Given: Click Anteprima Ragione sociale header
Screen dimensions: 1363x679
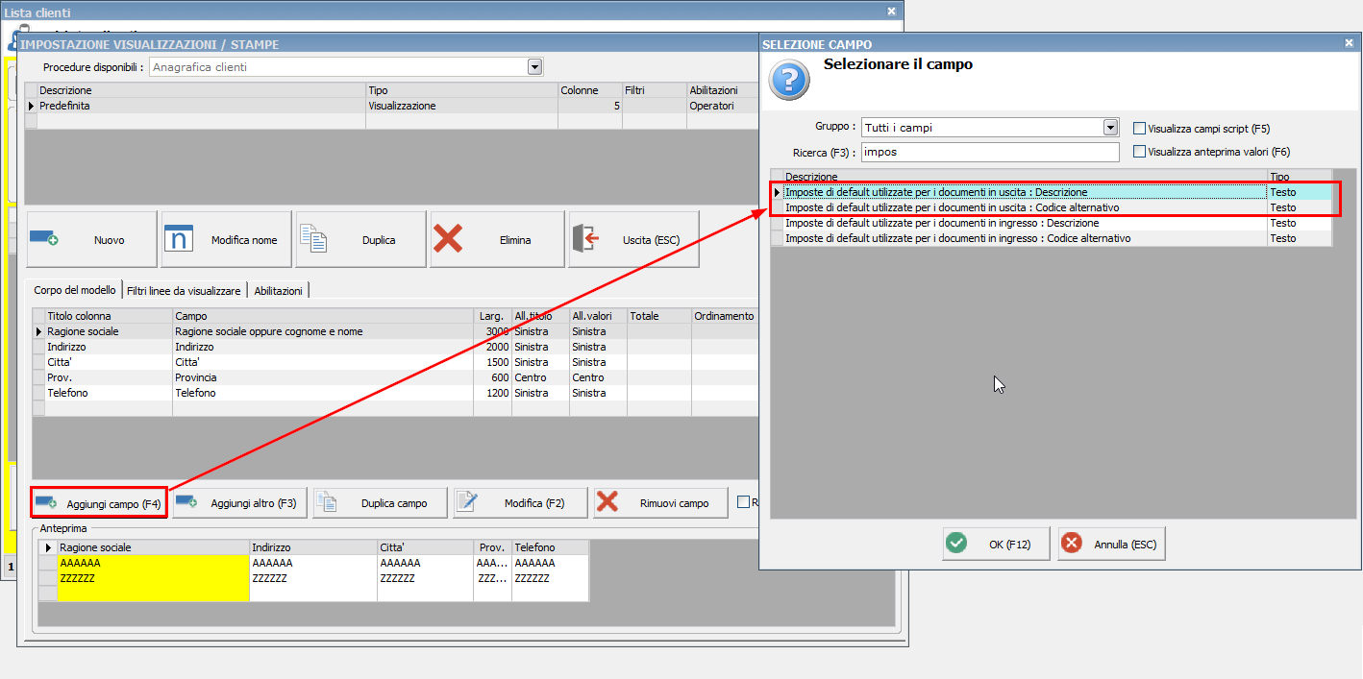Looking at the screenshot, I should [153, 547].
